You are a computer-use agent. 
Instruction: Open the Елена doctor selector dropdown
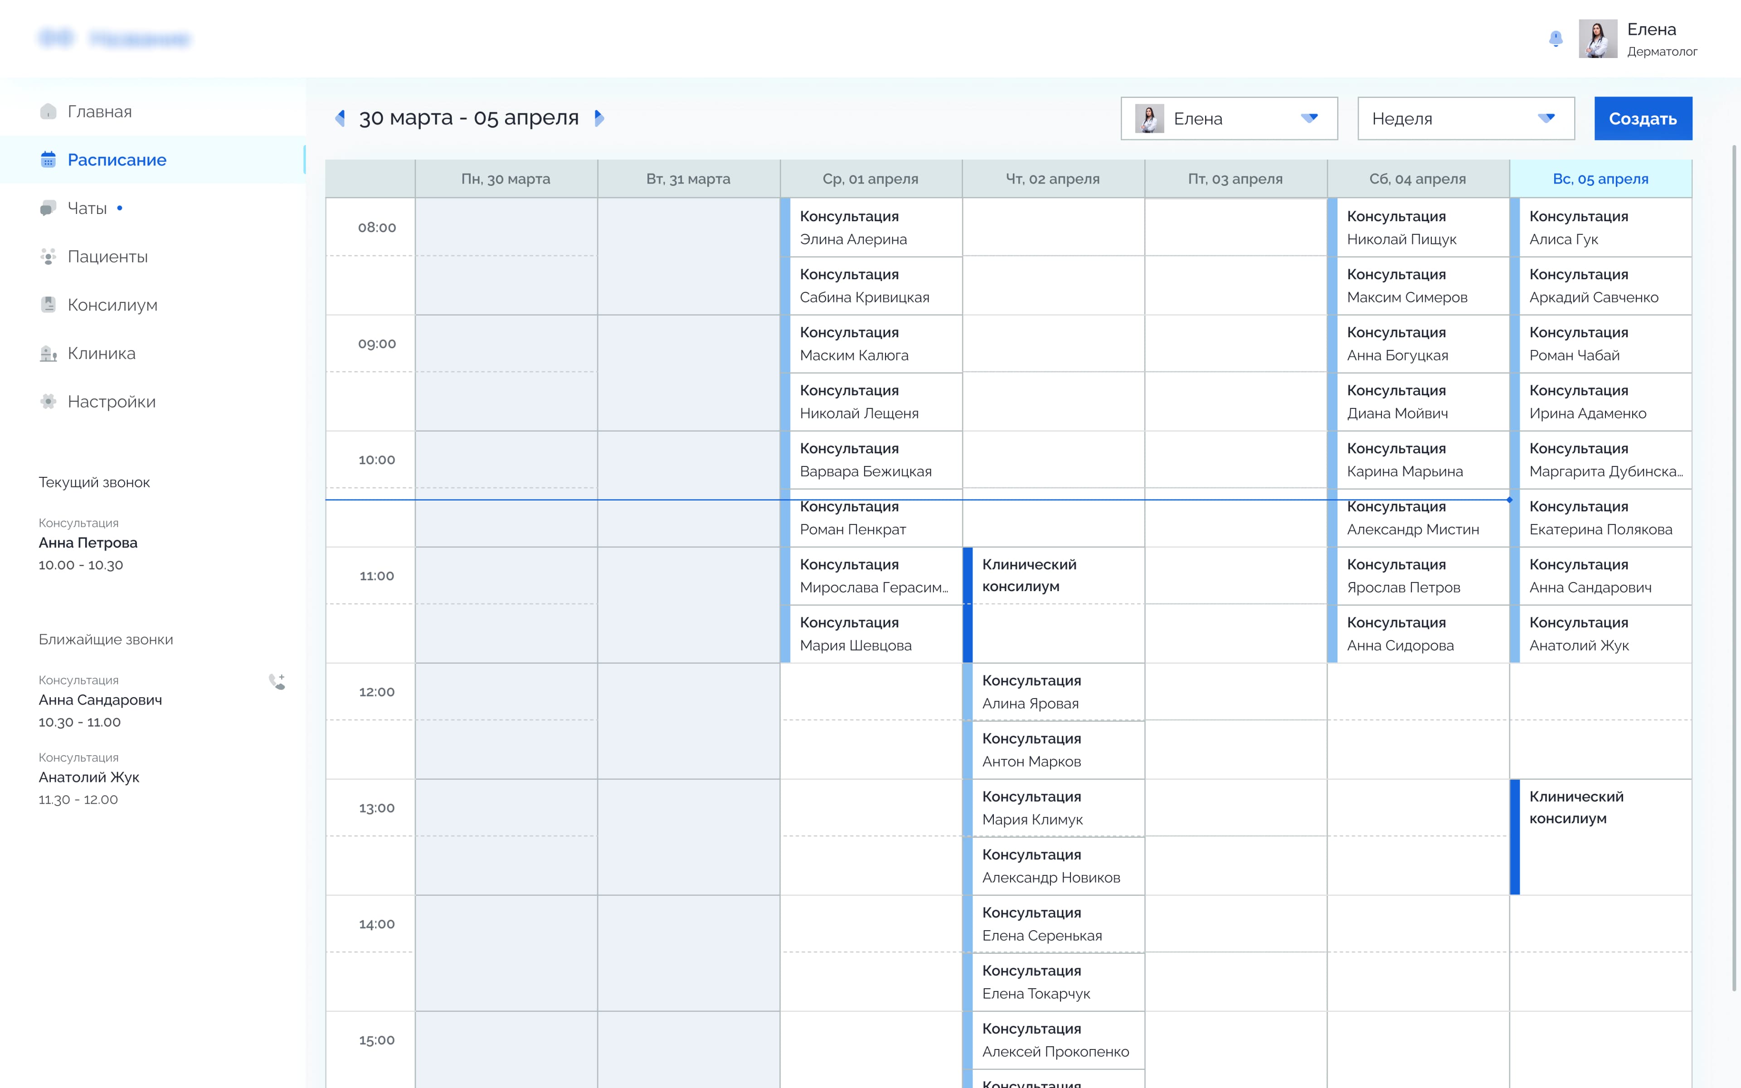click(x=1229, y=119)
